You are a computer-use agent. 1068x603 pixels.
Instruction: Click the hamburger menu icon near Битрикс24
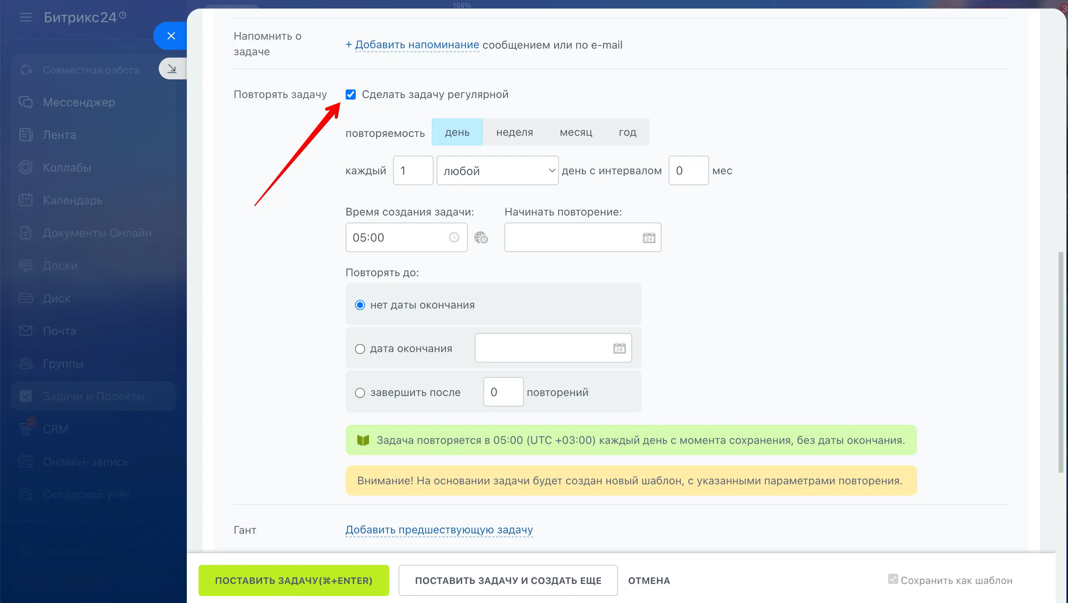pos(26,18)
